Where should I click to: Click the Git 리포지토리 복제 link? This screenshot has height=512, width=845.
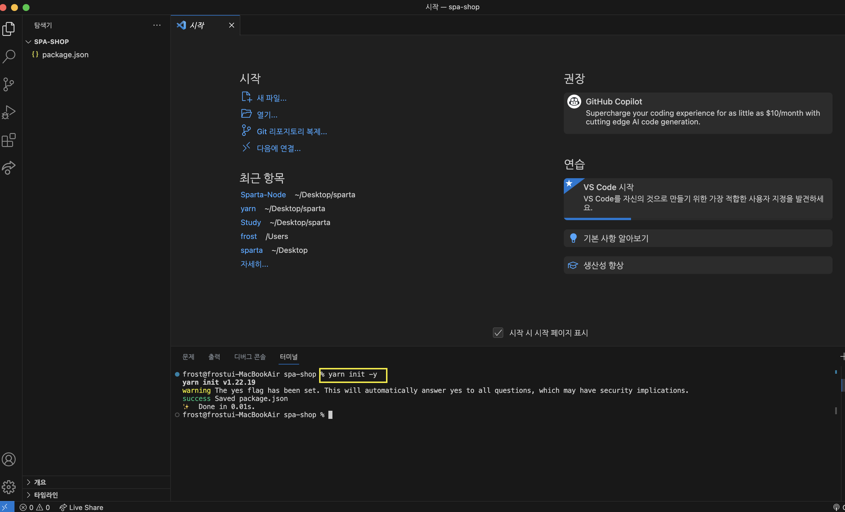292,132
